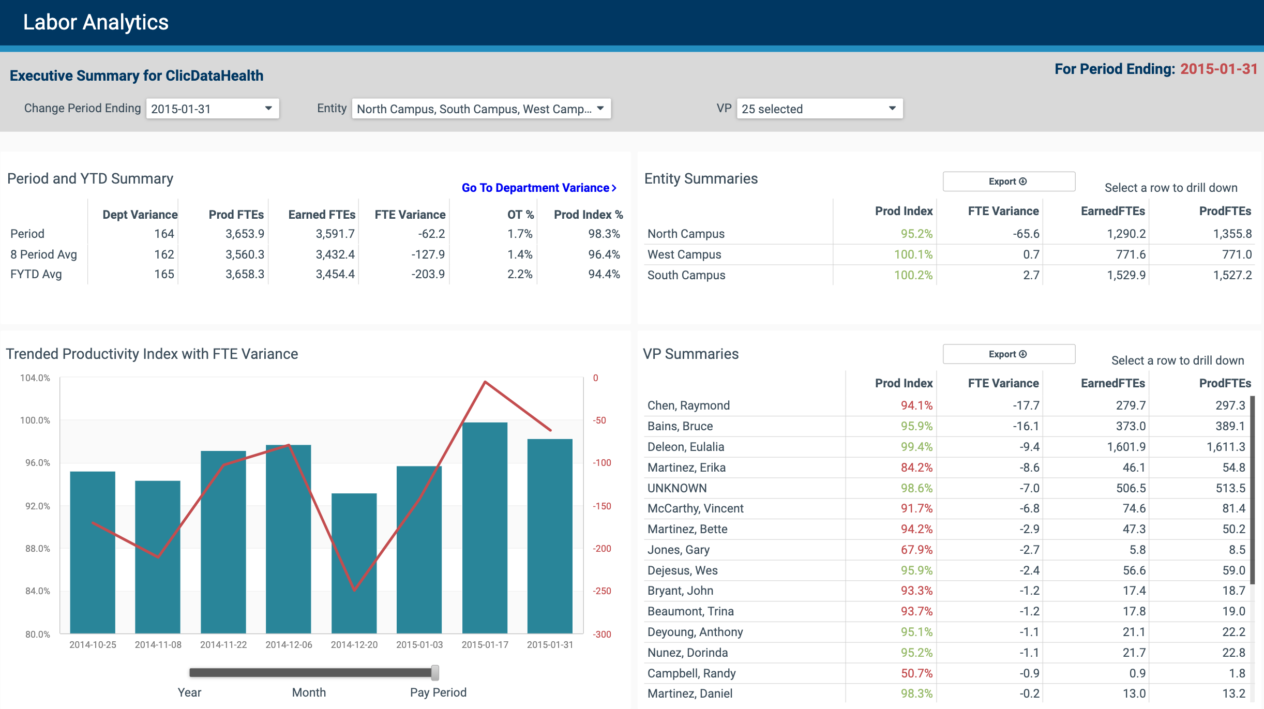Select the Bryant, John row
The image size is (1264, 709).
946,591
